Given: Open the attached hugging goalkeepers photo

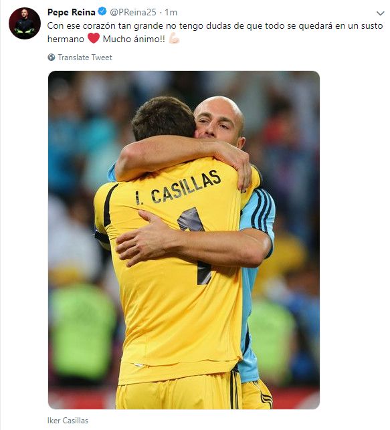Looking at the screenshot, I should point(184,240).
